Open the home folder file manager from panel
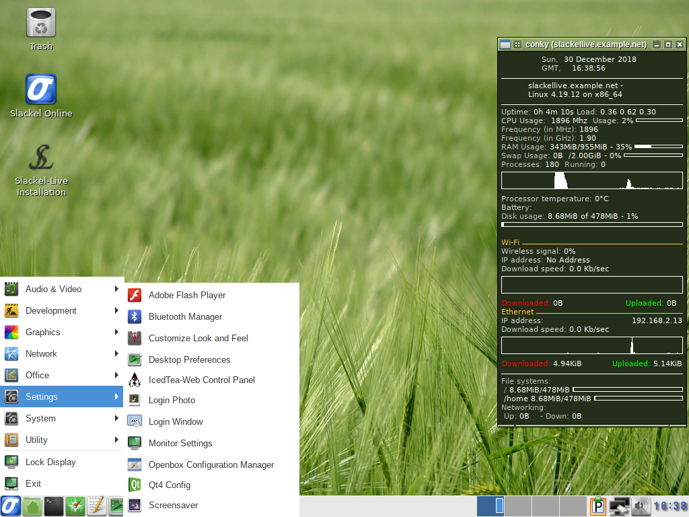The image size is (689, 517). (32, 506)
